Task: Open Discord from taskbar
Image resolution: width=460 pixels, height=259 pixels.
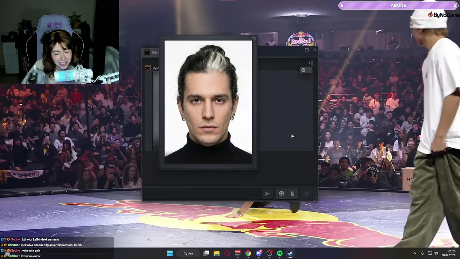Action: pyautogui.click(x=259, y=253)
